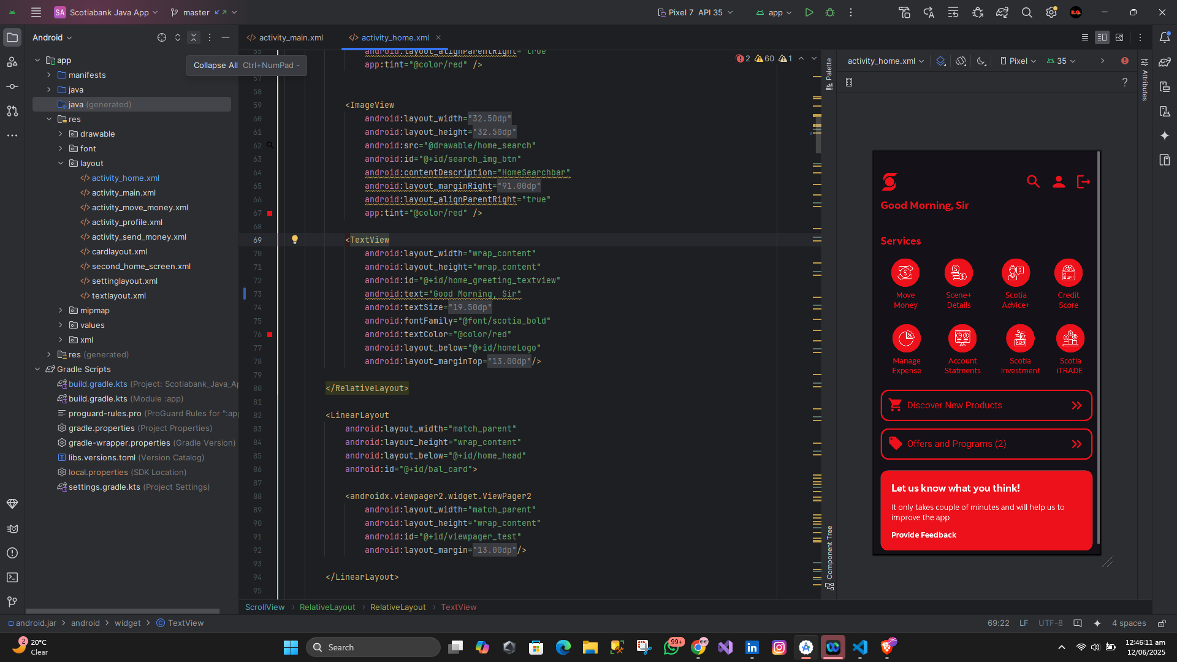Open IDE settings gear icon

[1051, 12]
